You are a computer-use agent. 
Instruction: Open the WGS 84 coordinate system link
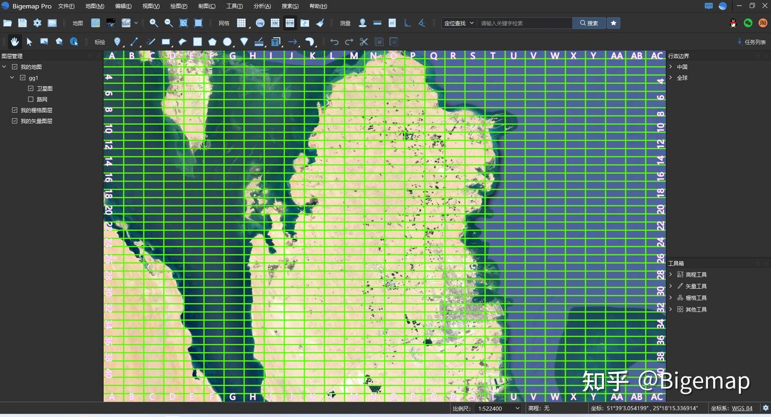[742, 408]
